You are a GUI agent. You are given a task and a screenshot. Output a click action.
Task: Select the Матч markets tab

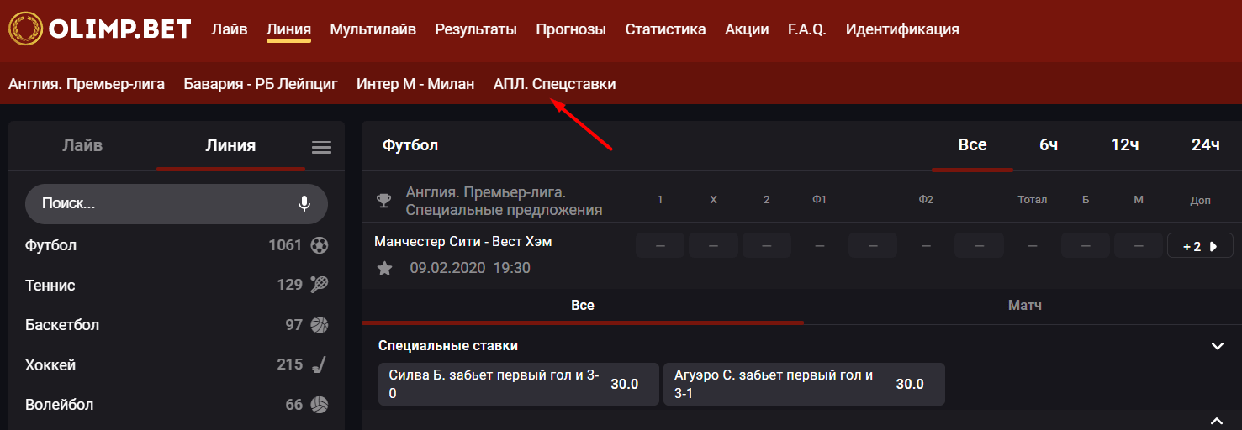(1024, 306)
